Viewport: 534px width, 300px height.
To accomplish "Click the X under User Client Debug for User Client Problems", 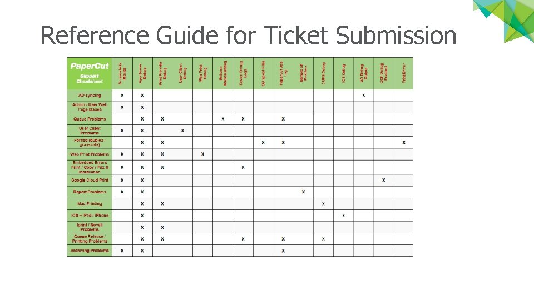I will (x=182, y=131).
